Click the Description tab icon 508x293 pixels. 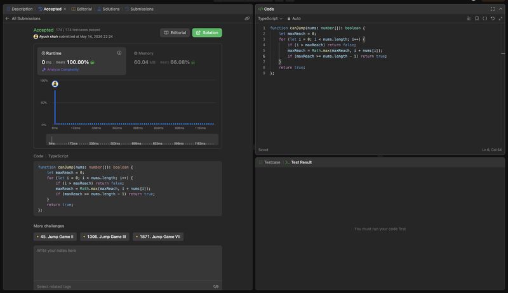pos(8,9)
